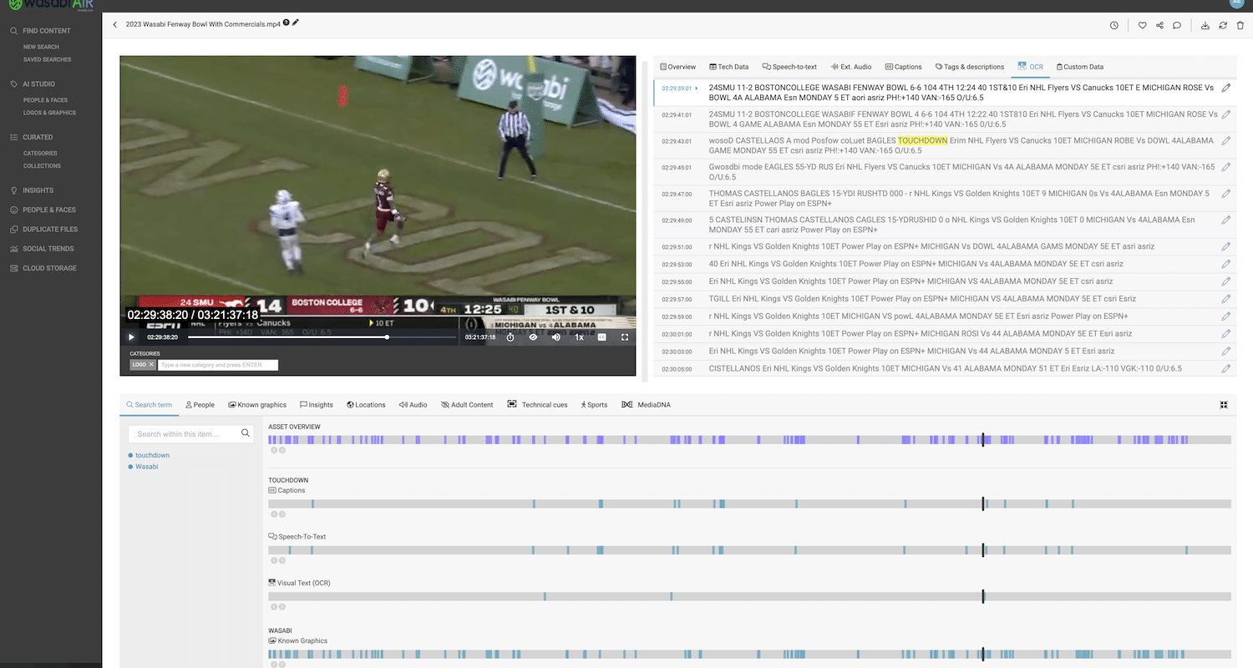Play the video

(x=131, y=337)
